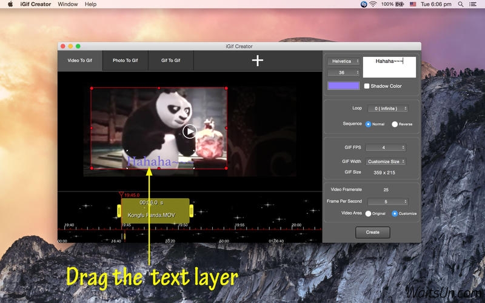Open the Loop 0 (Infinite) dropdown

[x=387, y=108]
